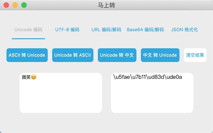Open the JSON 格式化 tab
The image size is (213, 133).
(184, 30)
